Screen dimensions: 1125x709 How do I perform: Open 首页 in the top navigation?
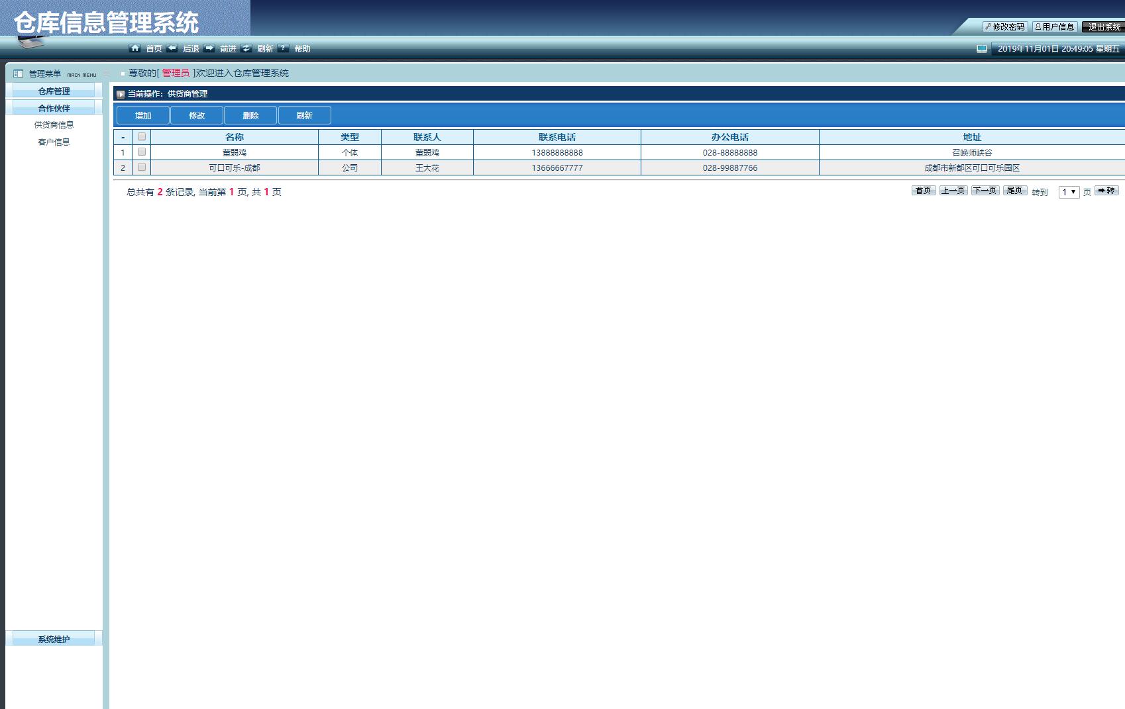coord(154,49)
